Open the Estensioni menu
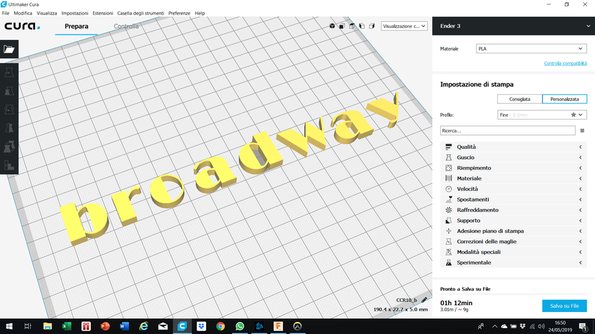Viewport: 595px width, 334px height. [x=103, y=13]
